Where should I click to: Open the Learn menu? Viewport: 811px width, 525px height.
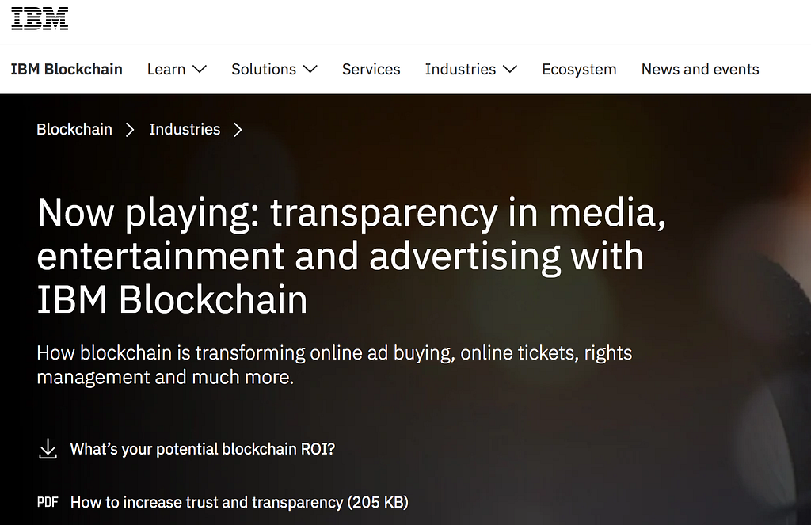click(166, 70)
